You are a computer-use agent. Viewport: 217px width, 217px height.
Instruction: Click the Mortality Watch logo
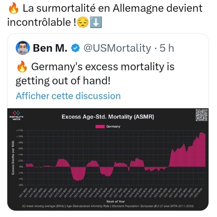click(16, 115)
